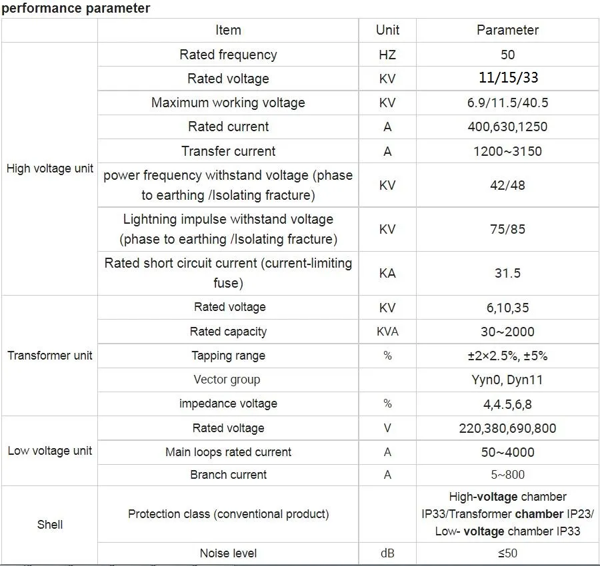Click the 'Noise level' item cell

coord(228,553)
